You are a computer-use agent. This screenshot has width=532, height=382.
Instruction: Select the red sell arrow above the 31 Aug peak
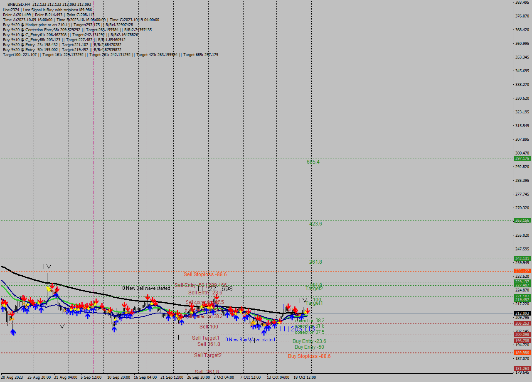coord(52,285)
